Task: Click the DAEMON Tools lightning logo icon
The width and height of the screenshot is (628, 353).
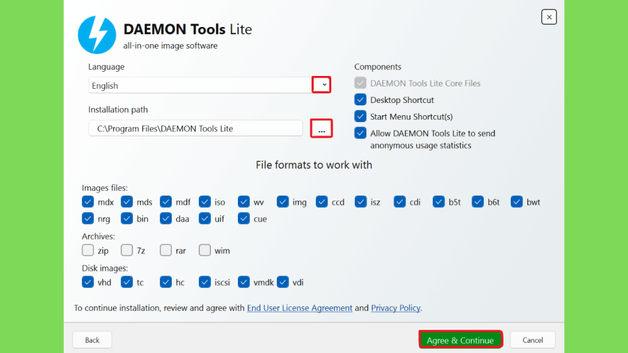Action: point(97,35)
